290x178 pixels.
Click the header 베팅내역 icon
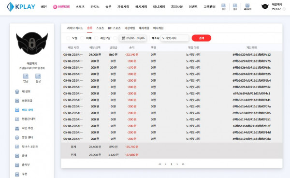coord(247,7)
